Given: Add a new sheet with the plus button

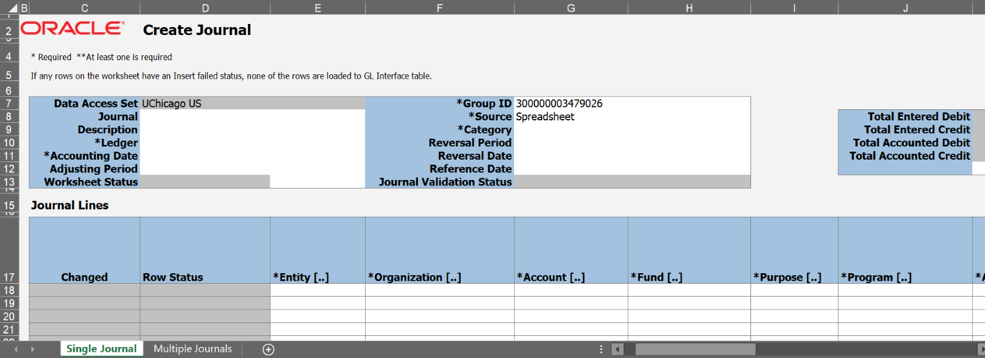Looking at the screenshot, I should [x=268, y=349].
